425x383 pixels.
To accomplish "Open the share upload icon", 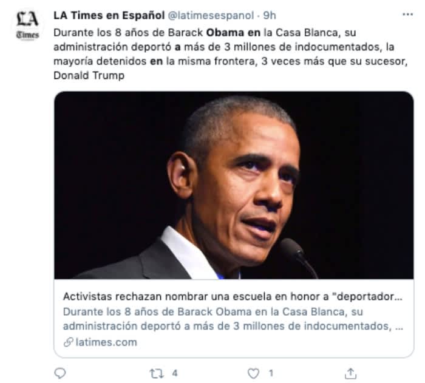I will pyautogui.click(x=350, y=373).
